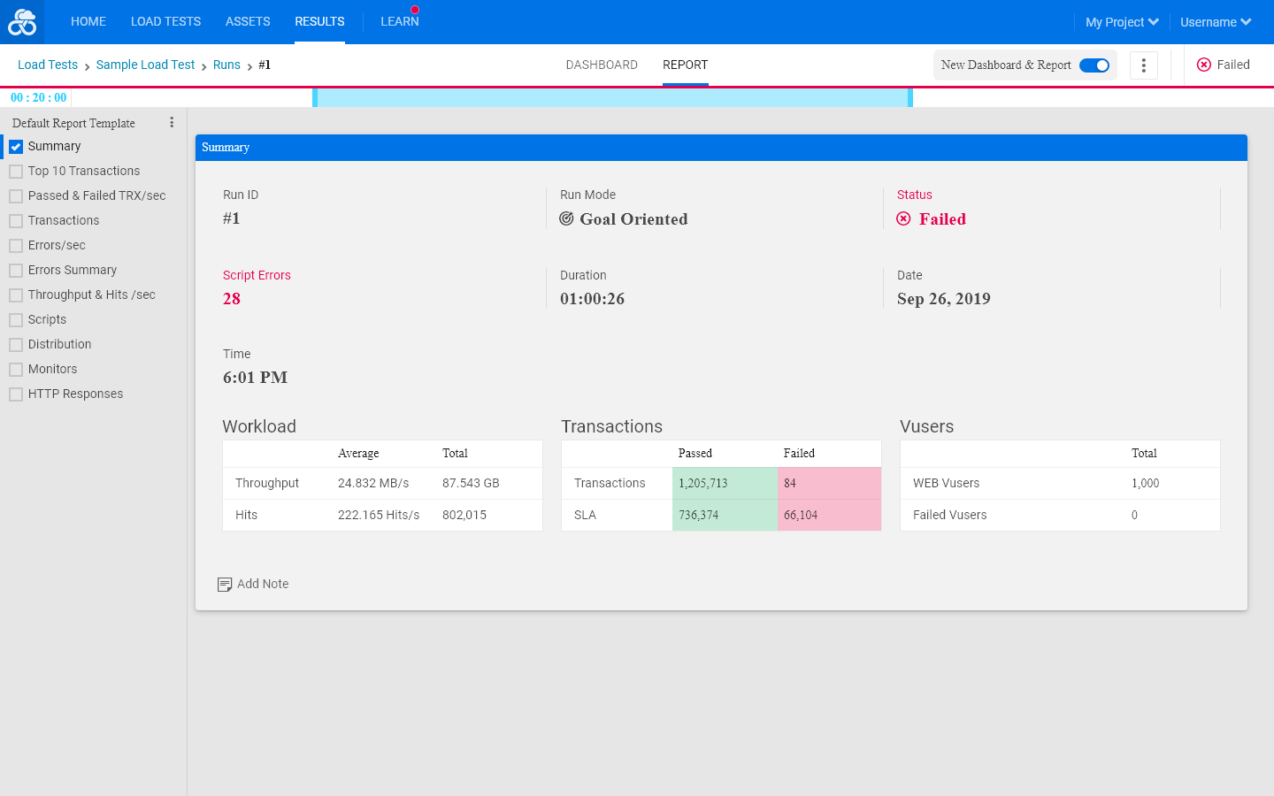Click the cloud logo in top-left corner

(22, 22)
